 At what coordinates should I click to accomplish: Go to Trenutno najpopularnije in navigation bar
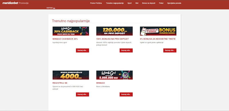coord(115,3)
